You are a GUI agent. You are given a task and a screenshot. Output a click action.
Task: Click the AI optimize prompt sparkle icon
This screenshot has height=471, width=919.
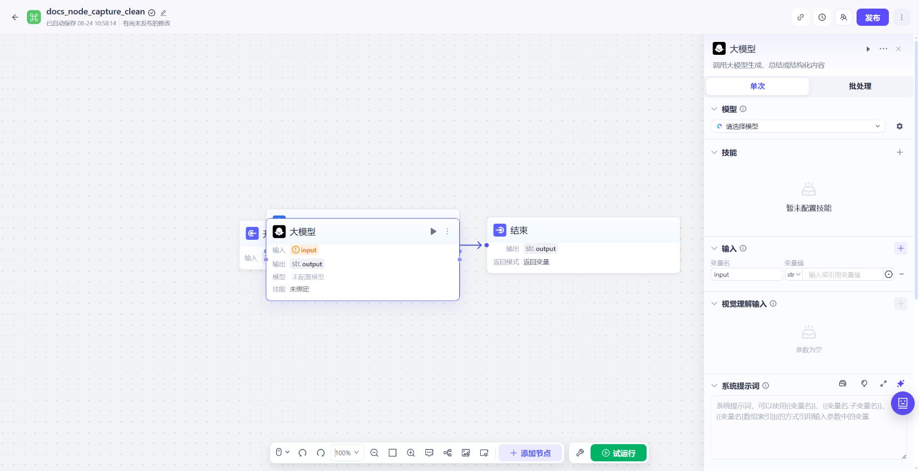[900, 383]
